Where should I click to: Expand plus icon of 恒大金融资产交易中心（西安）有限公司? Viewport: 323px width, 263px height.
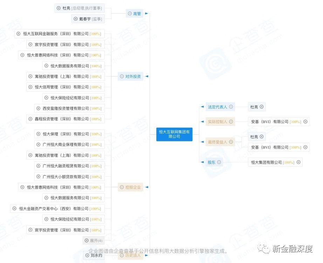(14, 209)
